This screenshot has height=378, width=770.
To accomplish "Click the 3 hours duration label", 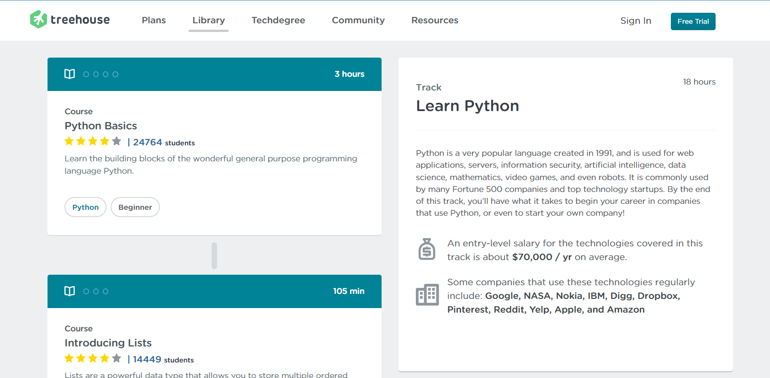I will point(349,74).
